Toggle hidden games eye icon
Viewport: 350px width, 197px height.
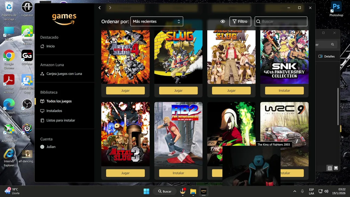223,21
